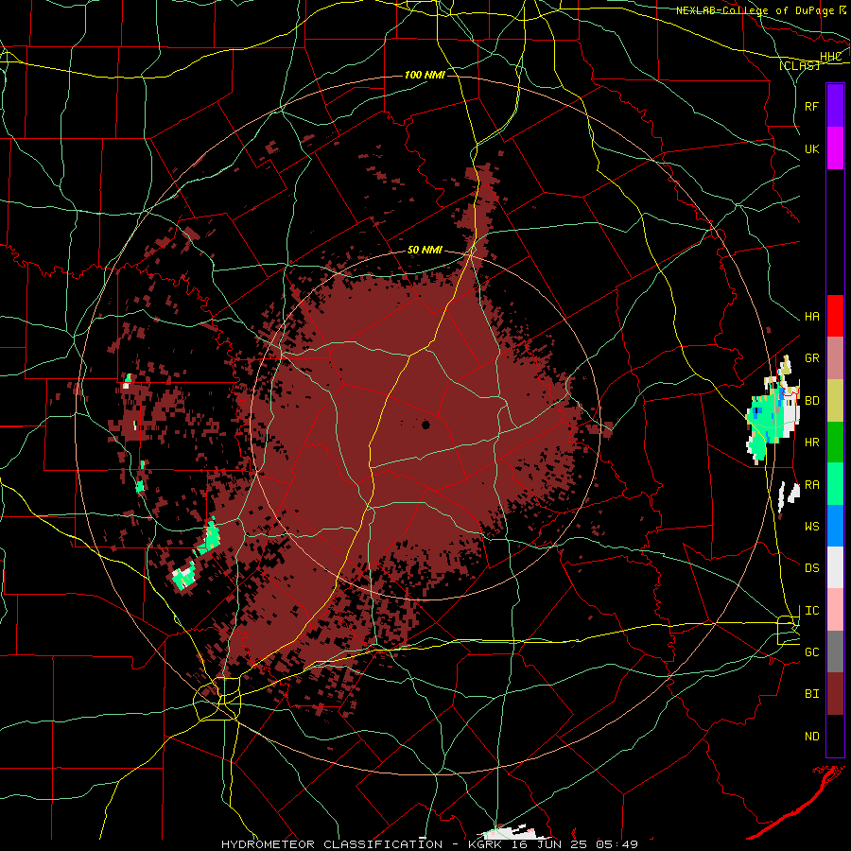Click the "WS" legend label
This screenshot has height=851, width=851.
811,527
